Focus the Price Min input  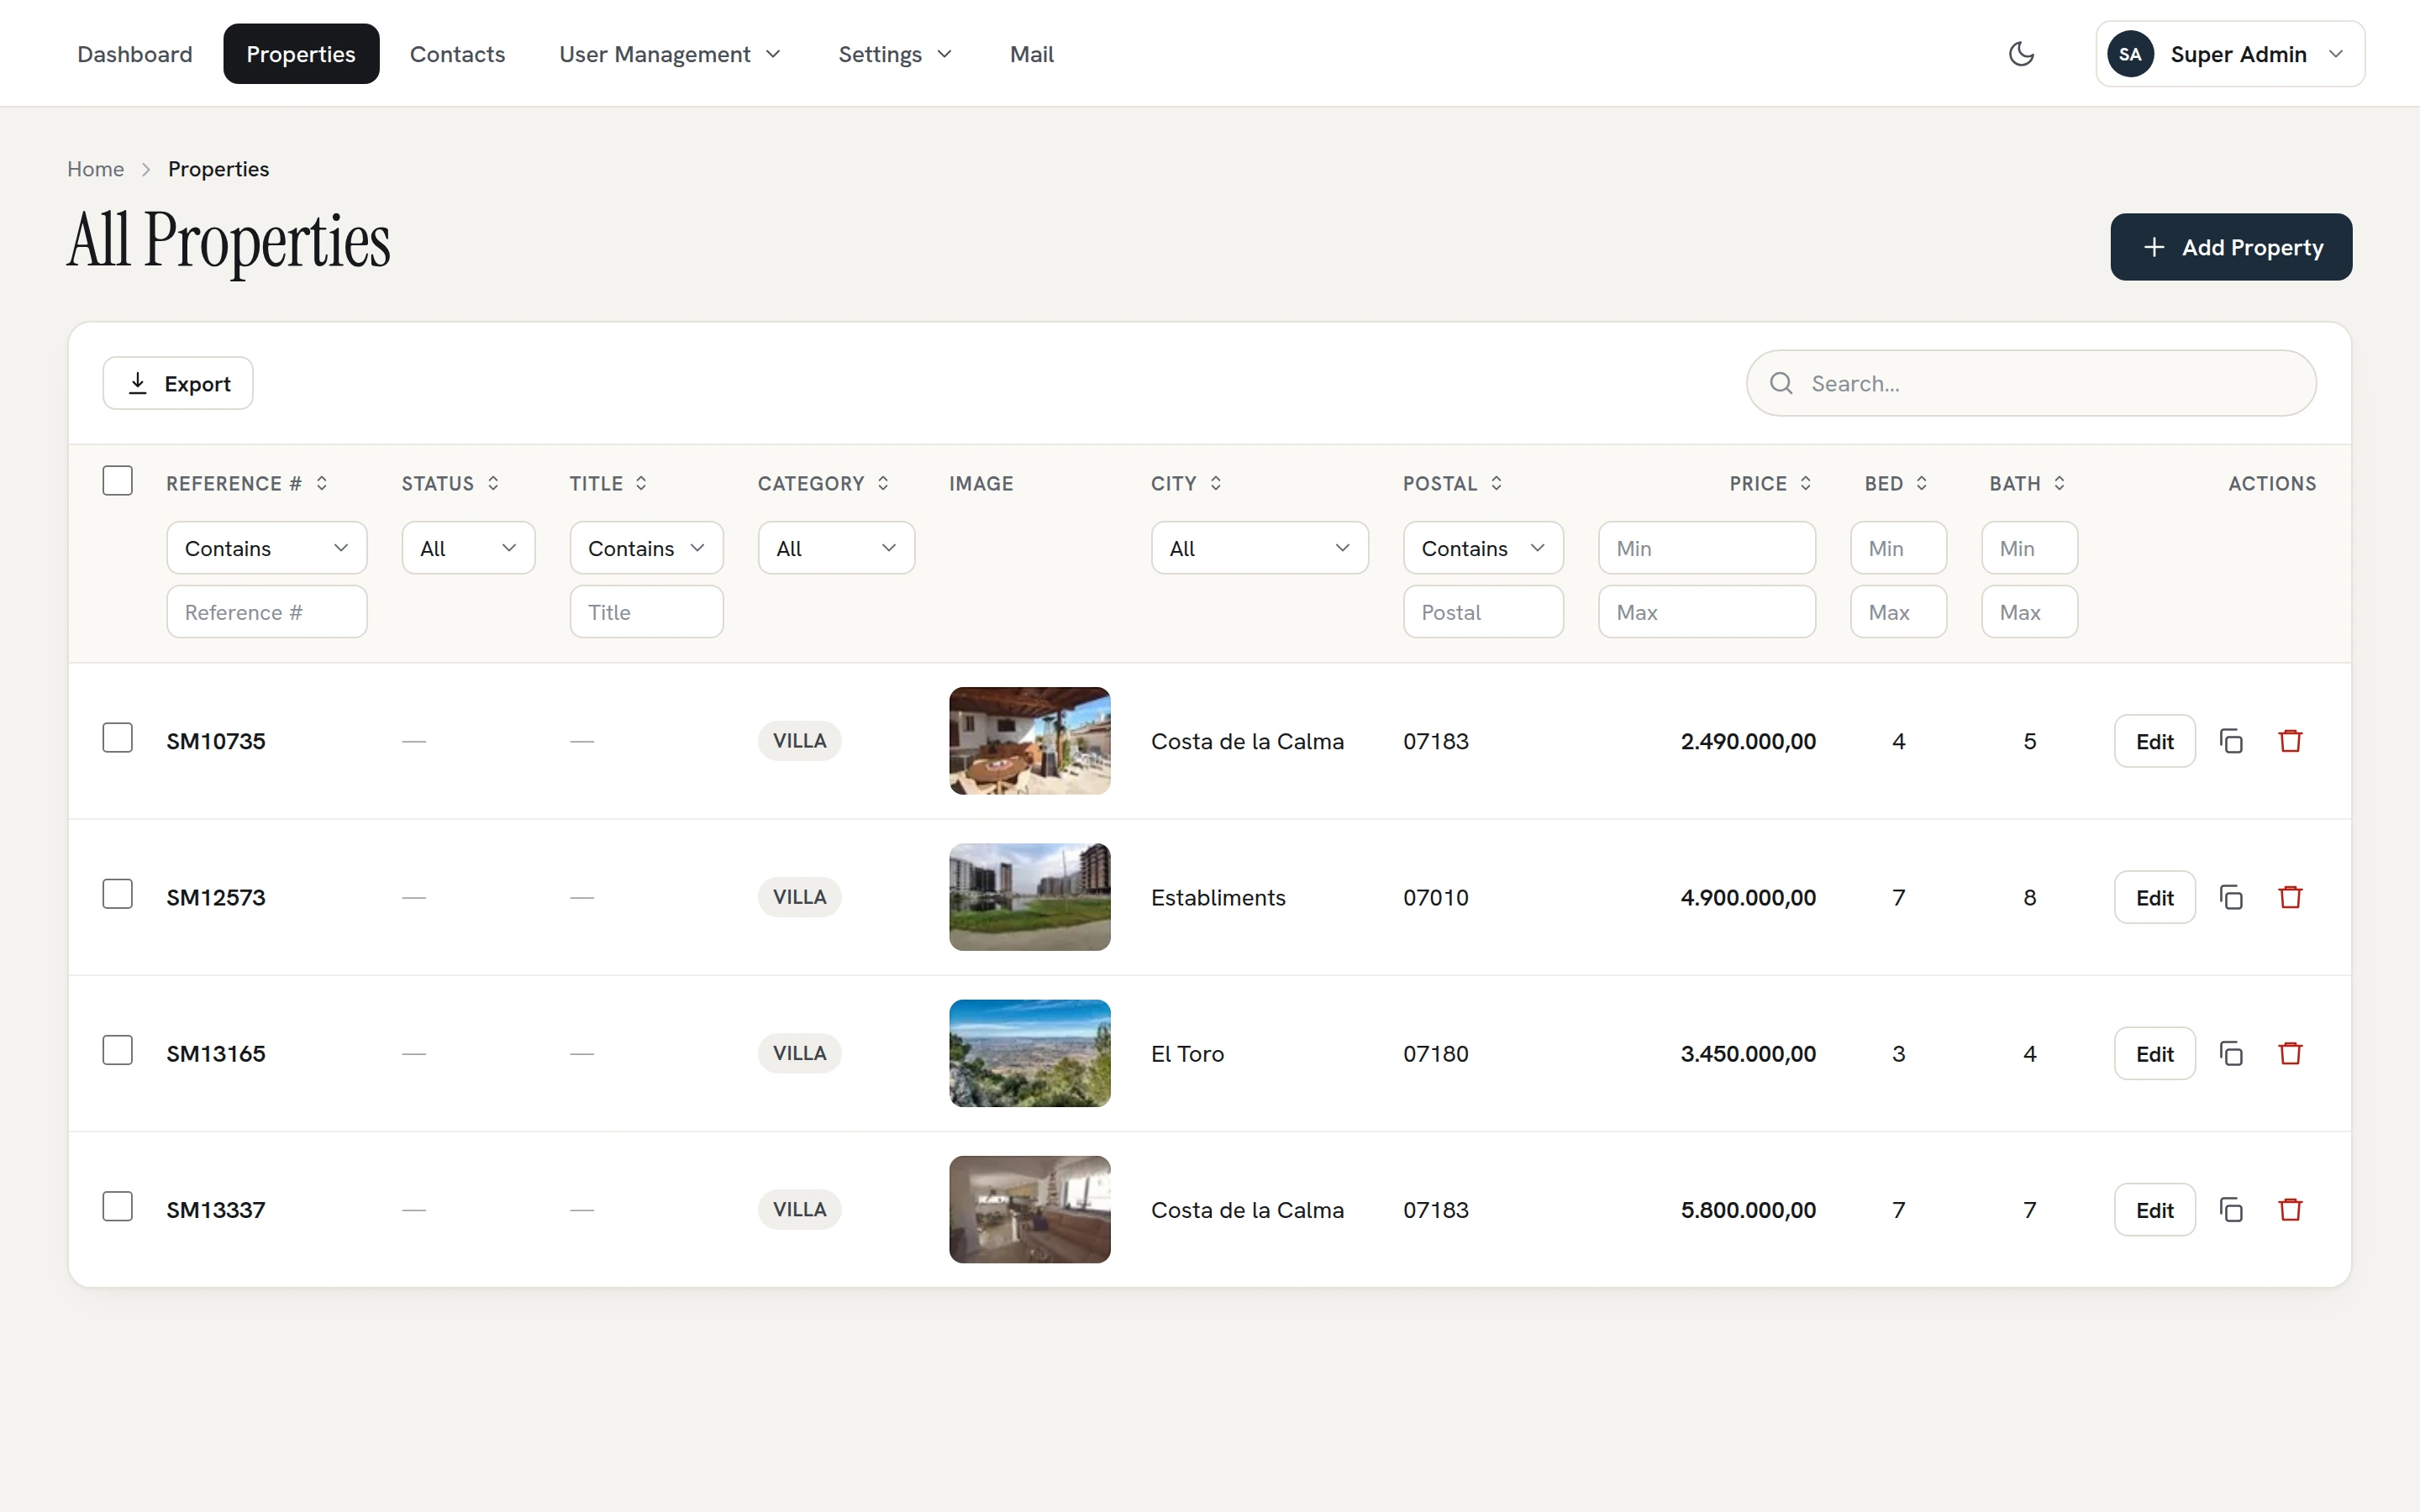[x=1707, y=548]
